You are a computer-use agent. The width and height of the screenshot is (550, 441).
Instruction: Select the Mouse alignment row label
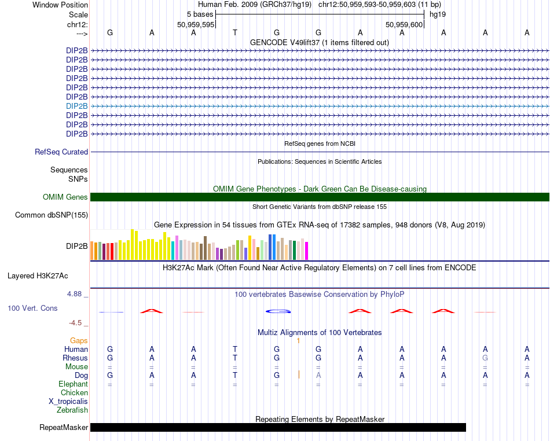[76, 367]
